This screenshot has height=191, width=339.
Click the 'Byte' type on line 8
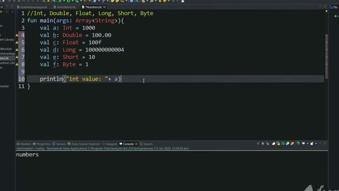click(69, 64)
